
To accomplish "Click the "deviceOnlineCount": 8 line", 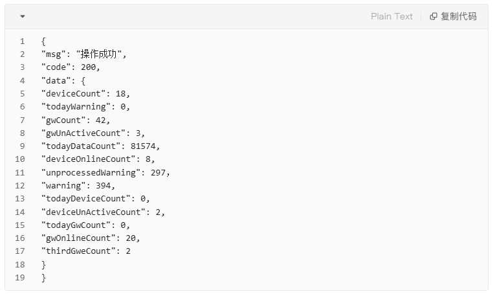I will [x=98, y=159].
